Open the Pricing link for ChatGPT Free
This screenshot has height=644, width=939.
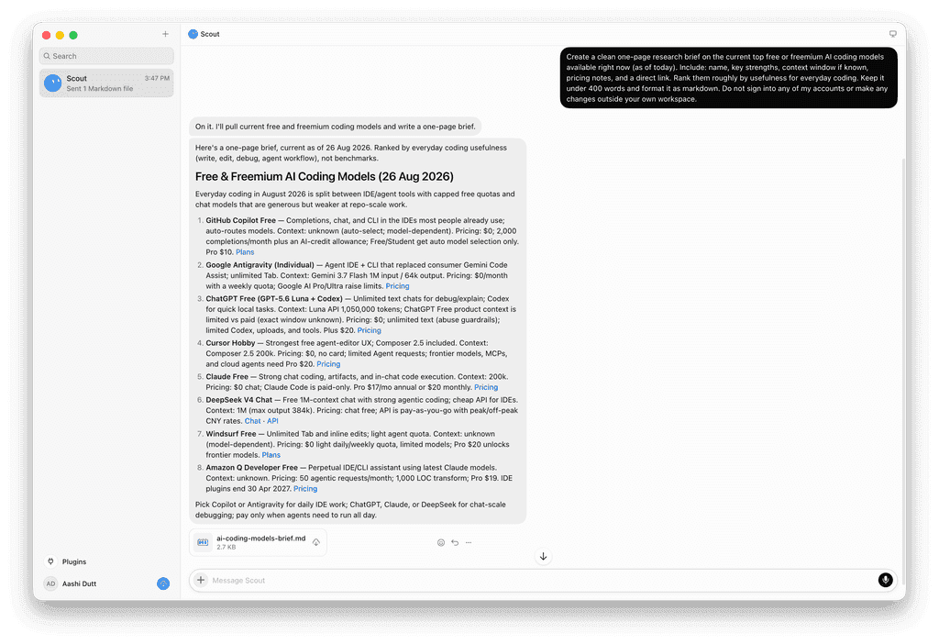tap(369, 330)
